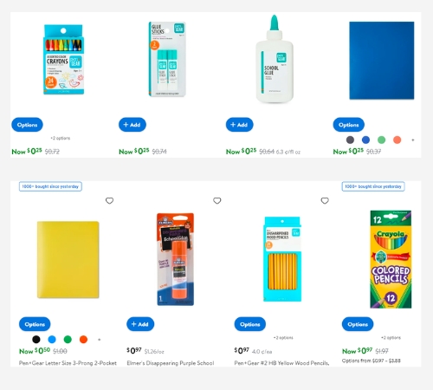Add the school glue bottle to cart
Screen dimensions: 433x390
pyautogui.click(x=239, y=125)
